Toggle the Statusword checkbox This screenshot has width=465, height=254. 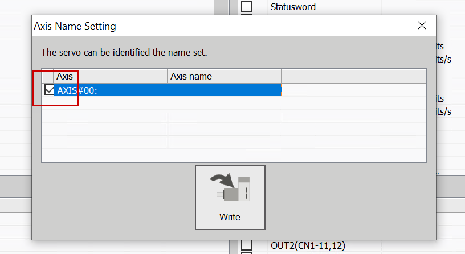pos(246,7)
